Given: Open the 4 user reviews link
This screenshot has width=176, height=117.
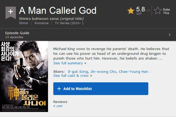Looking at the screenshot, I should [x=58, y=106].
